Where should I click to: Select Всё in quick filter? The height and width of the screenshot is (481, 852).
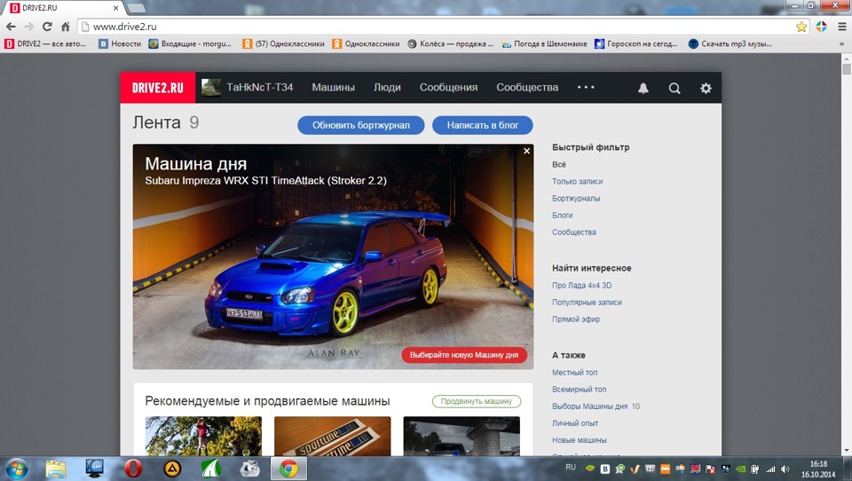pos(559,165)
